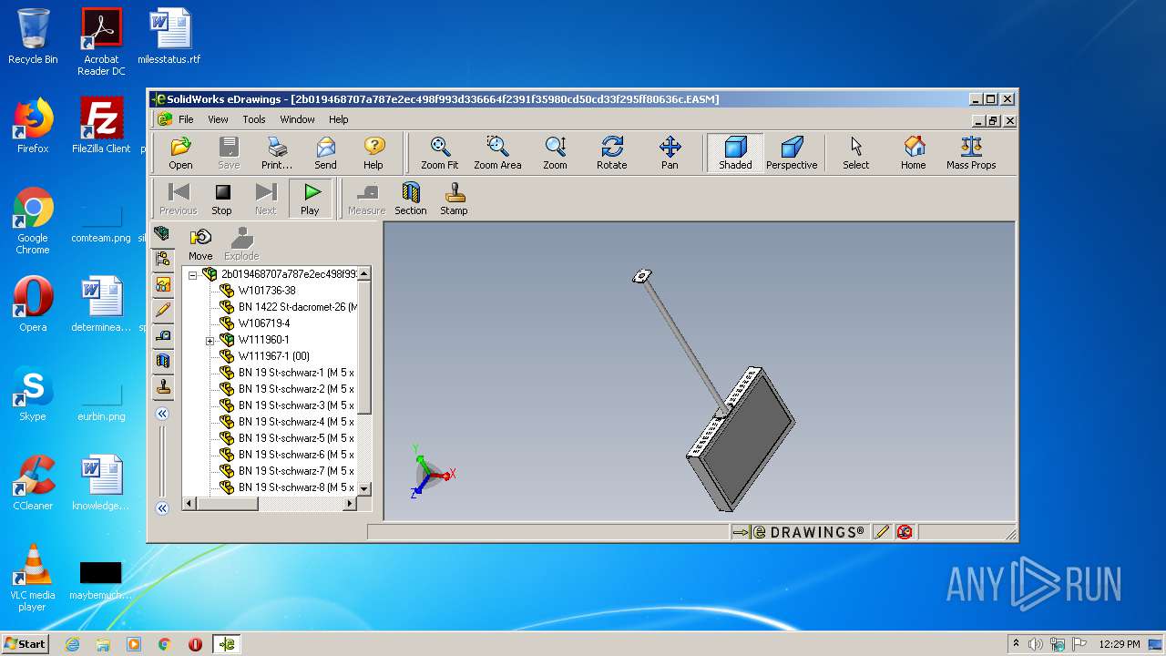Open Chrome from the taskbar
Screen dimensions: 1166x656
[164, 644]
